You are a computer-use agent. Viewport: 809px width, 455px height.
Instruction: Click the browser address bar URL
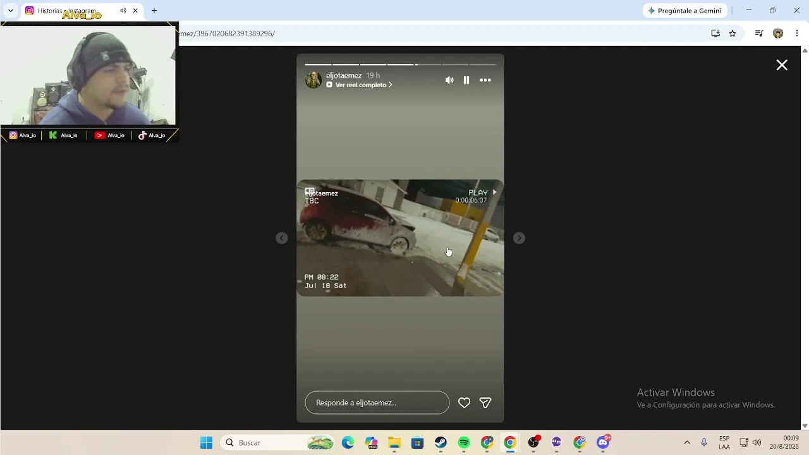pyautogui.click(x=228, y=33)
